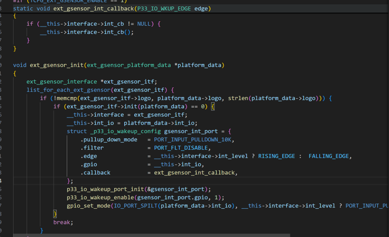
Task: Click the .callback field name
Action: pyautogui.click(x=95, y=173)
